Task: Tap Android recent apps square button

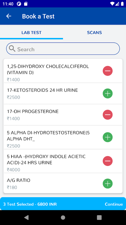Action: 99,217
